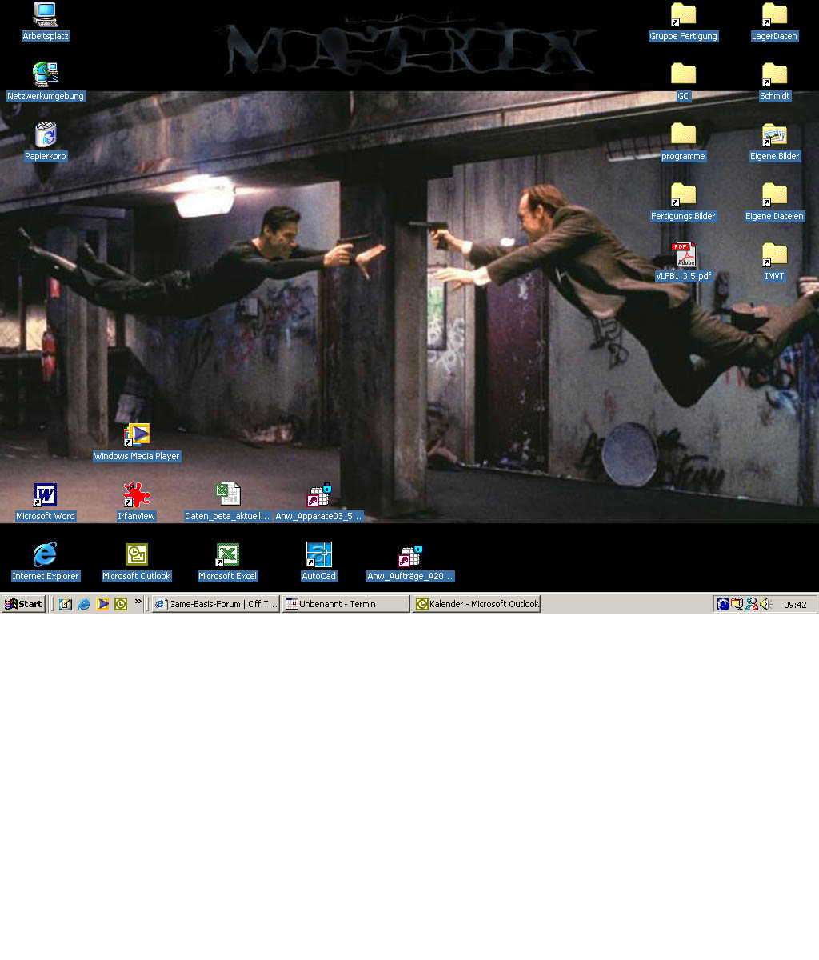This screenshot has width=819, height=960.
Task: Launch Outlook from Quick Launch bar
Action: 121,604
